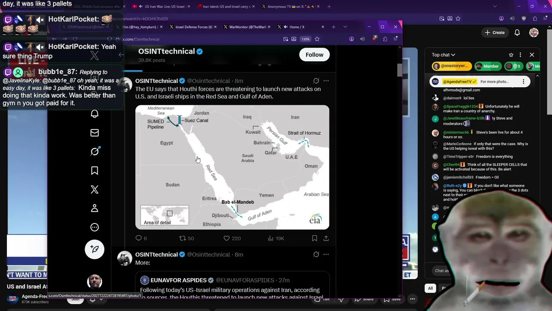
Task: Open YouTube notifications bell
Action: 517,32
